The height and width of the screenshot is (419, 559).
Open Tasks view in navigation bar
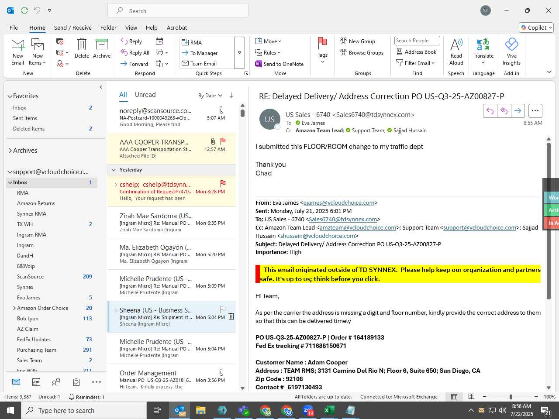[x=76, y=382]
